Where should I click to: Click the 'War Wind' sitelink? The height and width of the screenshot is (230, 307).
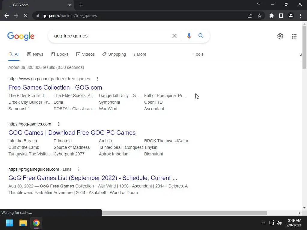108,109
